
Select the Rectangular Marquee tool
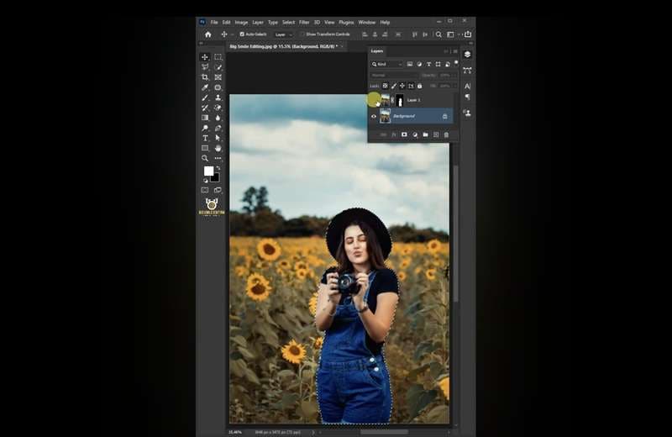pyautogui.click(x=218, y=57)
